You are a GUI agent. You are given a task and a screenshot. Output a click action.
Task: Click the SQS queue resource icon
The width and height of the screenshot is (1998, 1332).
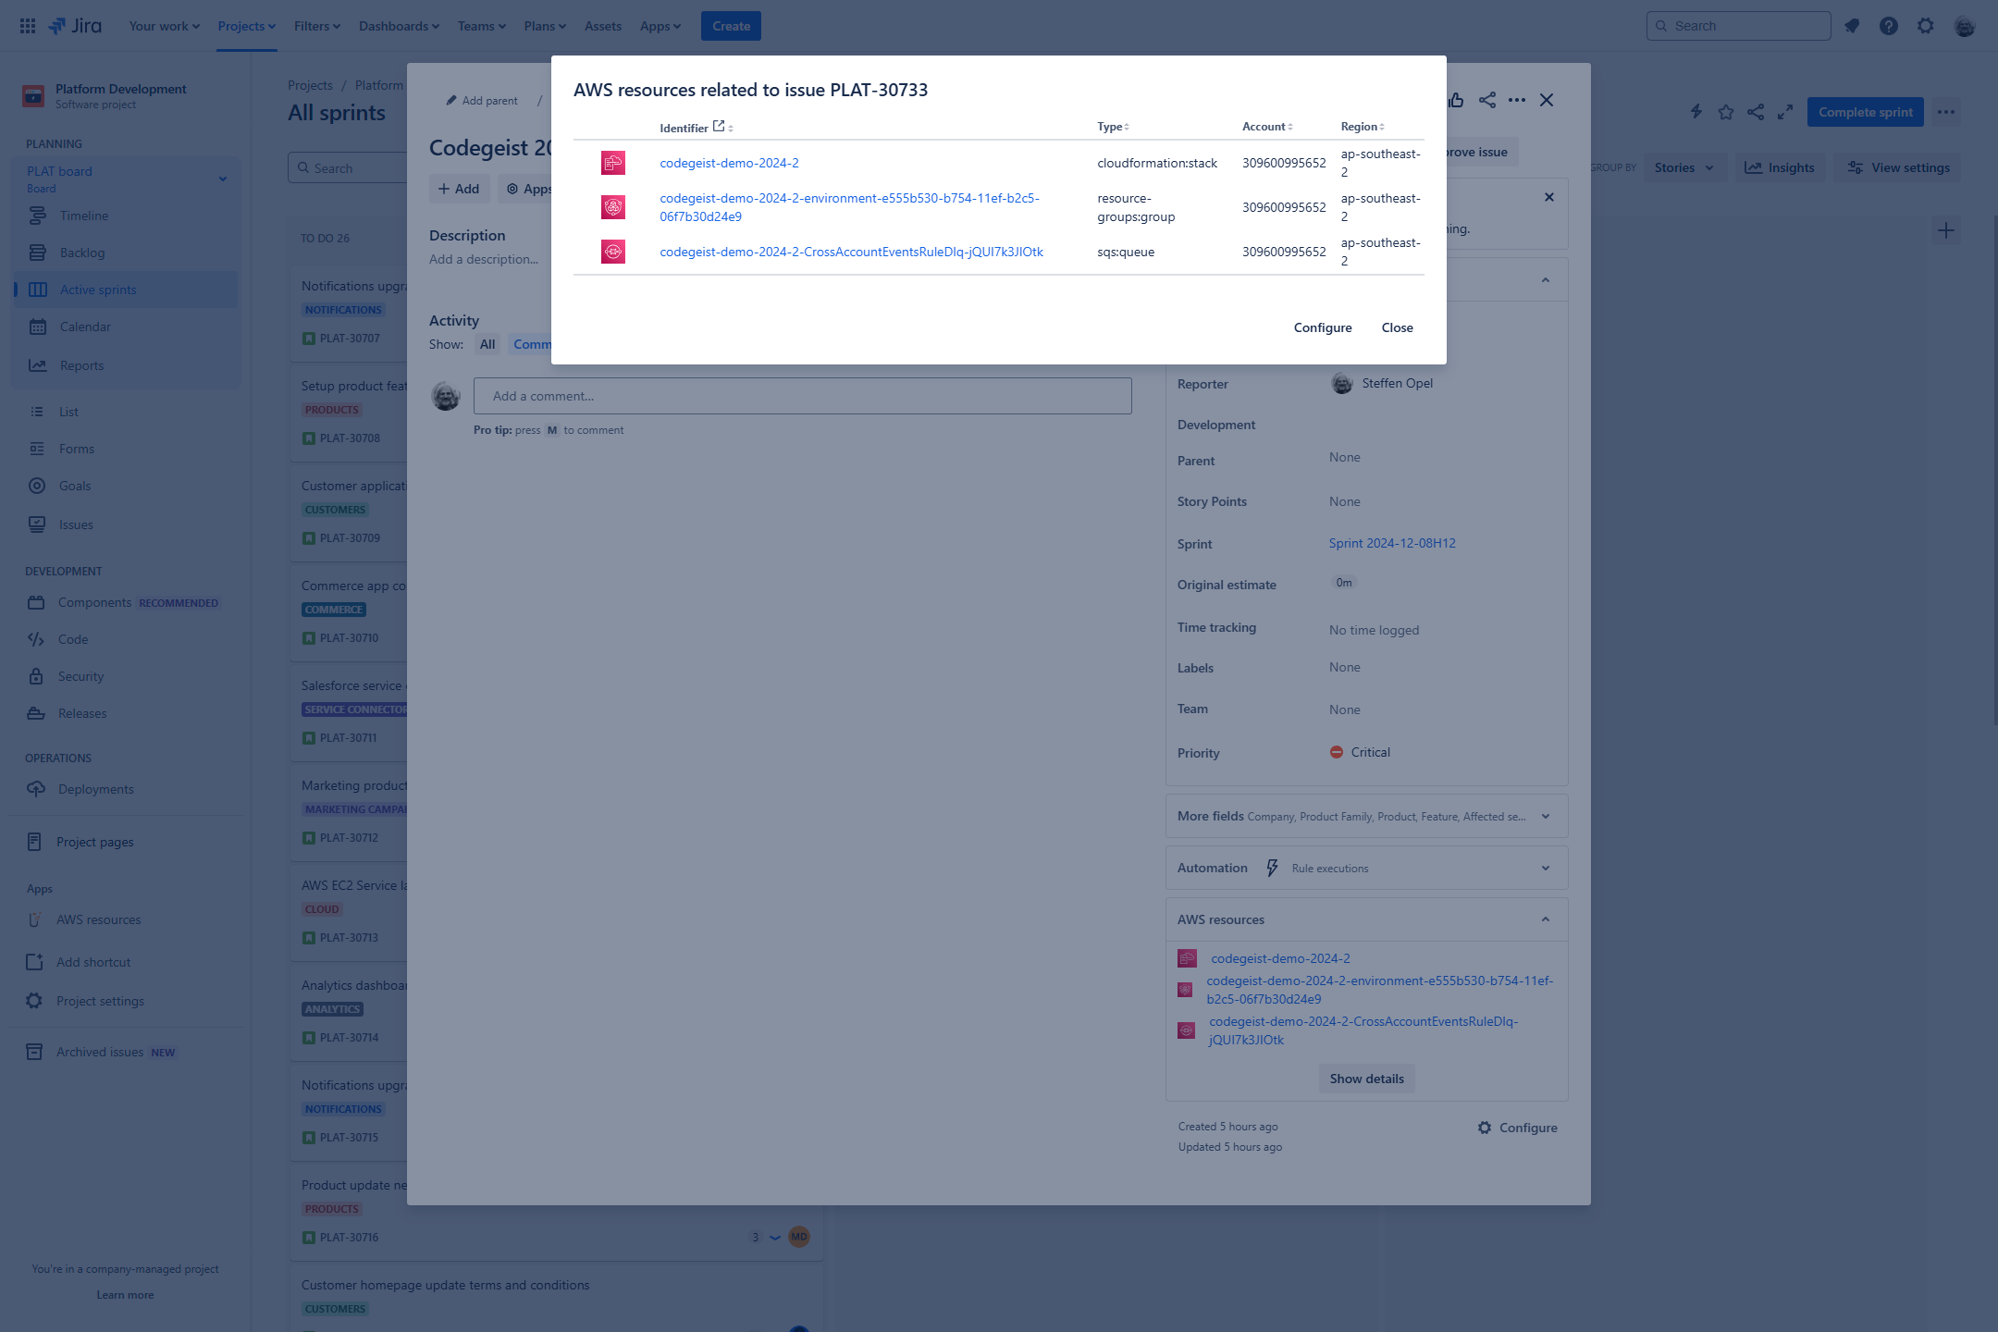[x=612, y=252]
